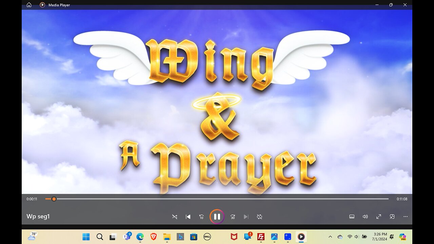The height and width of the screenshot is (244, 434).
Task: Select the Media Player home icon
Action: click(29, 5)
